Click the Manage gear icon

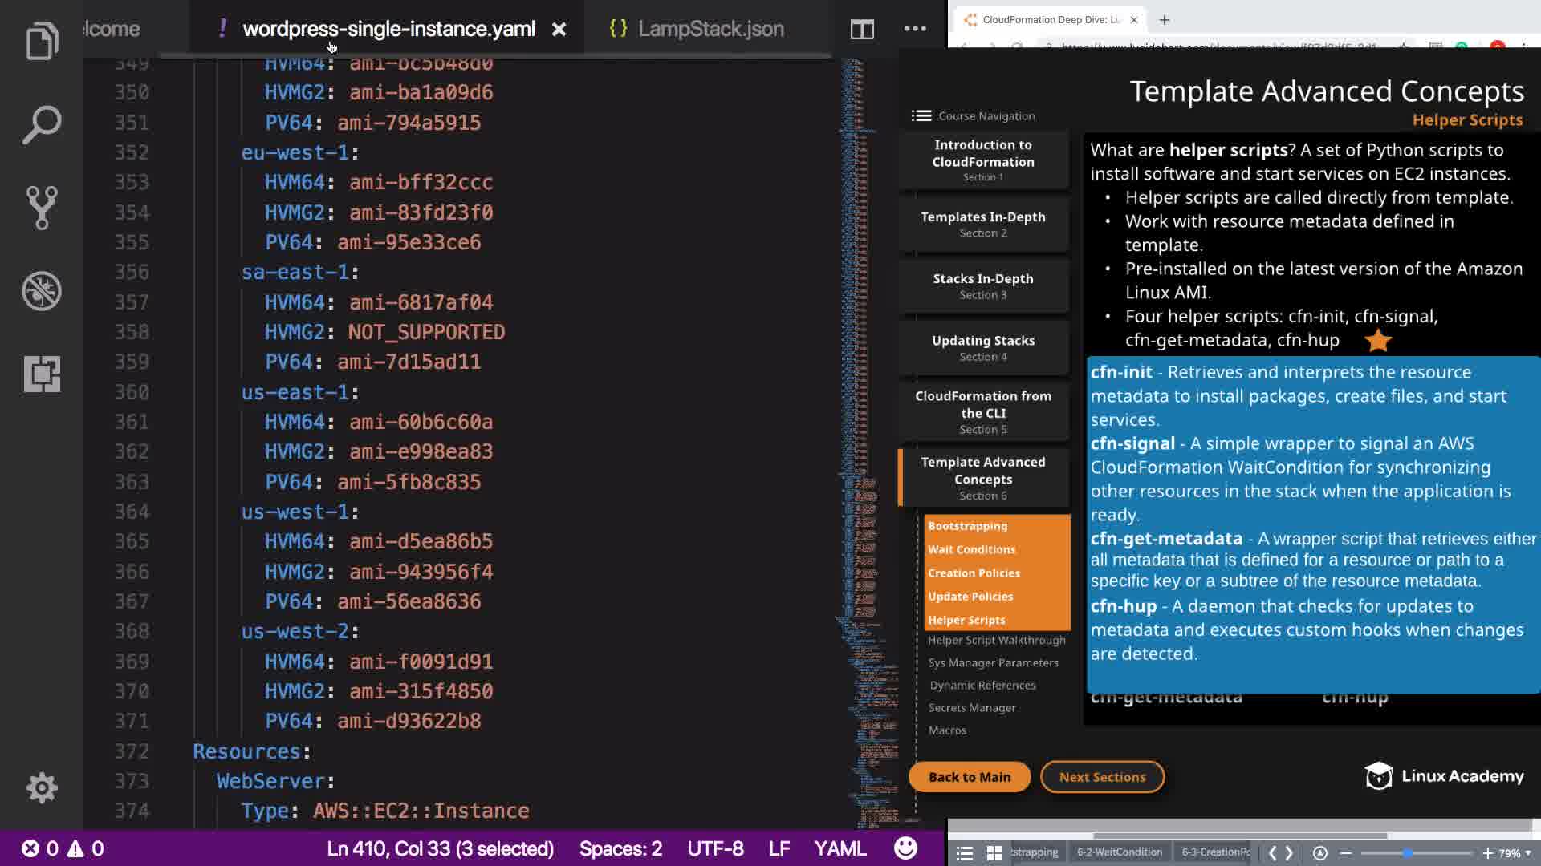[x=42, y=787]
